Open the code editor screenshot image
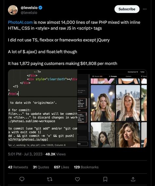This screenshot has width=155, height=186. tap(43, 109)
